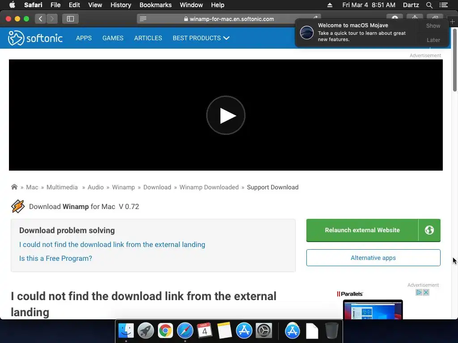Open the Bookmarks menu
The image size is (458, 343).
pyautogui.click(x=155, y=5)
